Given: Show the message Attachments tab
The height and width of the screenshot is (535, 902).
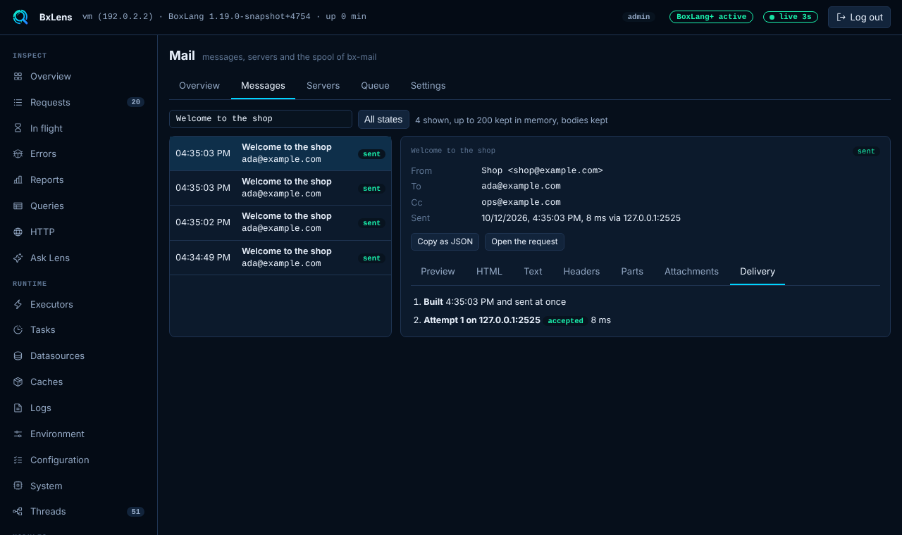Looking at the screenshot, I should coord(691,271).
